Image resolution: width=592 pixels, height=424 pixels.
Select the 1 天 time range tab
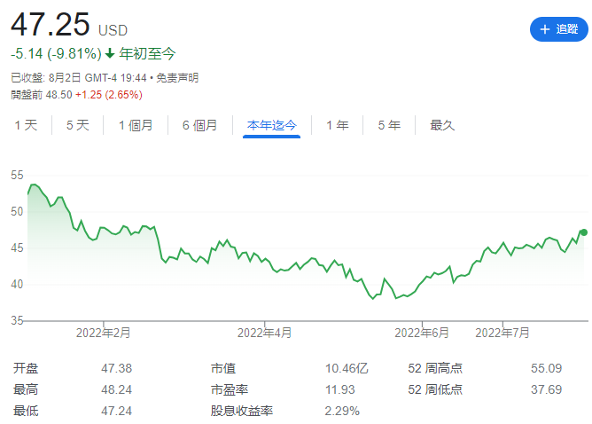pyautogui.click(x=26, y=125)
